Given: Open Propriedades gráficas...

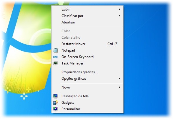Looking at the screenshot, I should [x=87, y=72].
